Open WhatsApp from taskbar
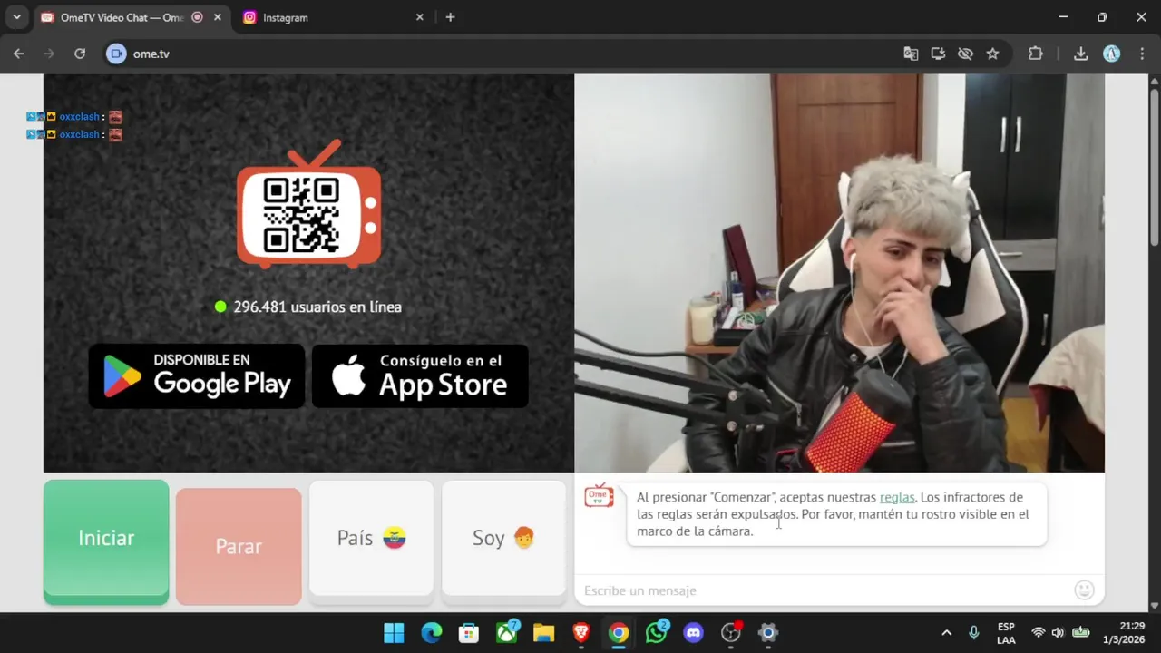 tap(656, 633)
